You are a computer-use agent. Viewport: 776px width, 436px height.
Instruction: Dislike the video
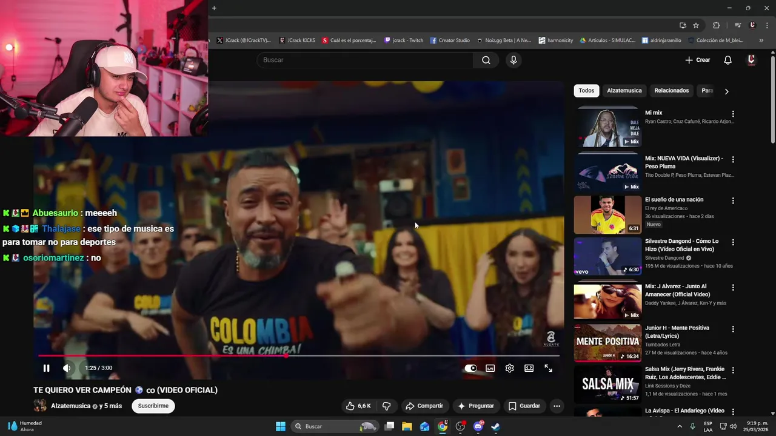[x=386, y=406]
